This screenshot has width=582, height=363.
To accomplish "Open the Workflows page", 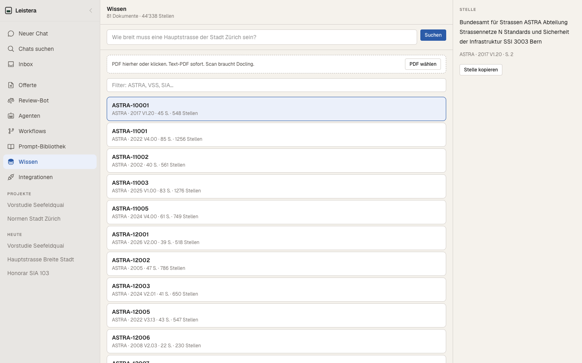I will 50,131.
